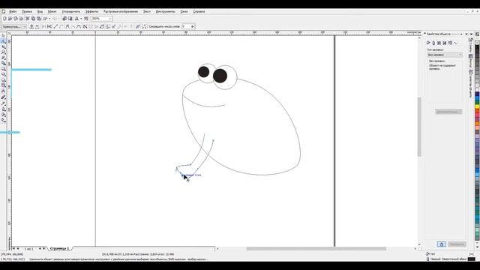Image resolution: width=480 pixels, height=270 pixels.
Task: Pick the yellow swatch in color palette
Action: click(x=477, y=106)
